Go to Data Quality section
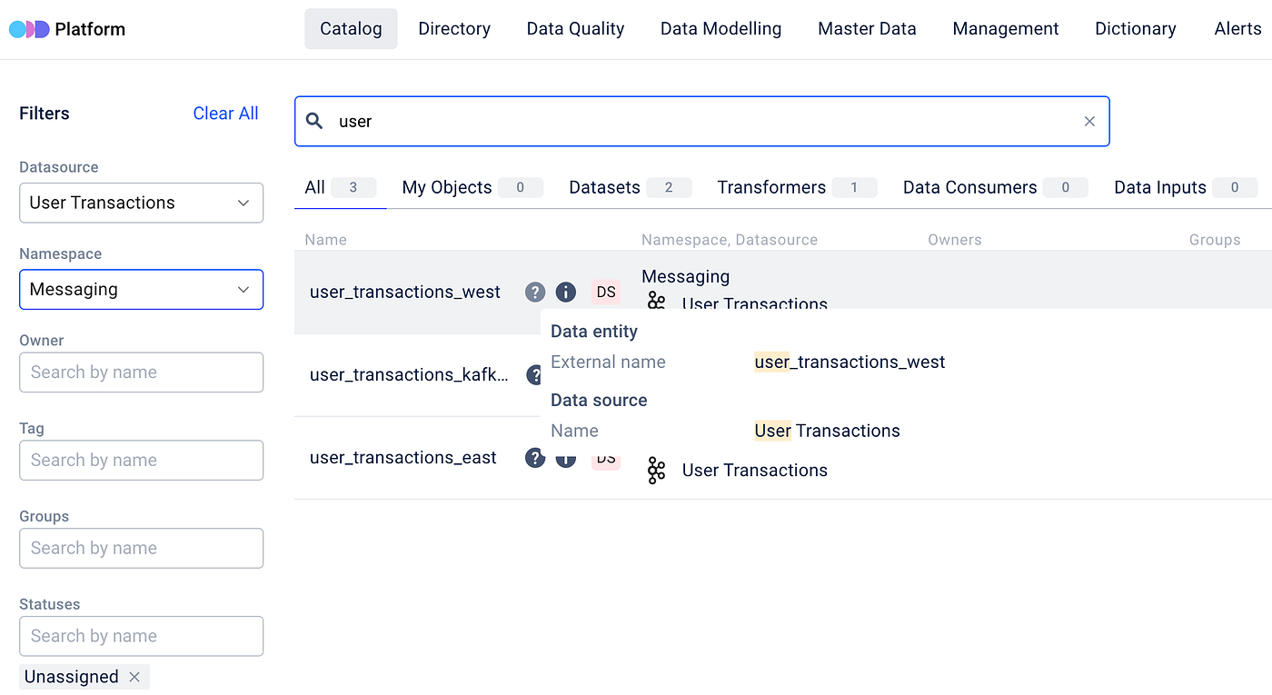This screenshot has width=1272, height=695. point(575,29)
